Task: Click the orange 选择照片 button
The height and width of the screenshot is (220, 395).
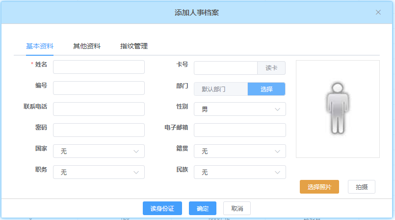Action: [319, 187]
